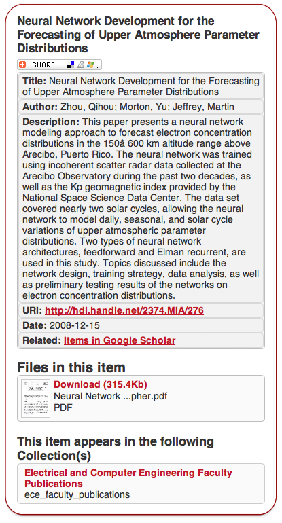Click the page heading title text

[138, 35]
